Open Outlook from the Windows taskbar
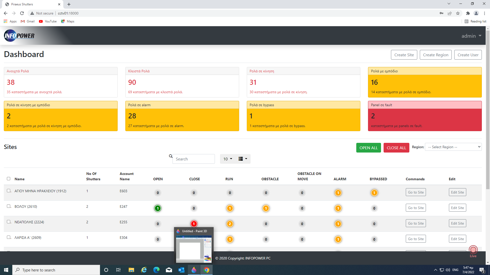Viewport: 490px width, 275px height. click(181, 270)
